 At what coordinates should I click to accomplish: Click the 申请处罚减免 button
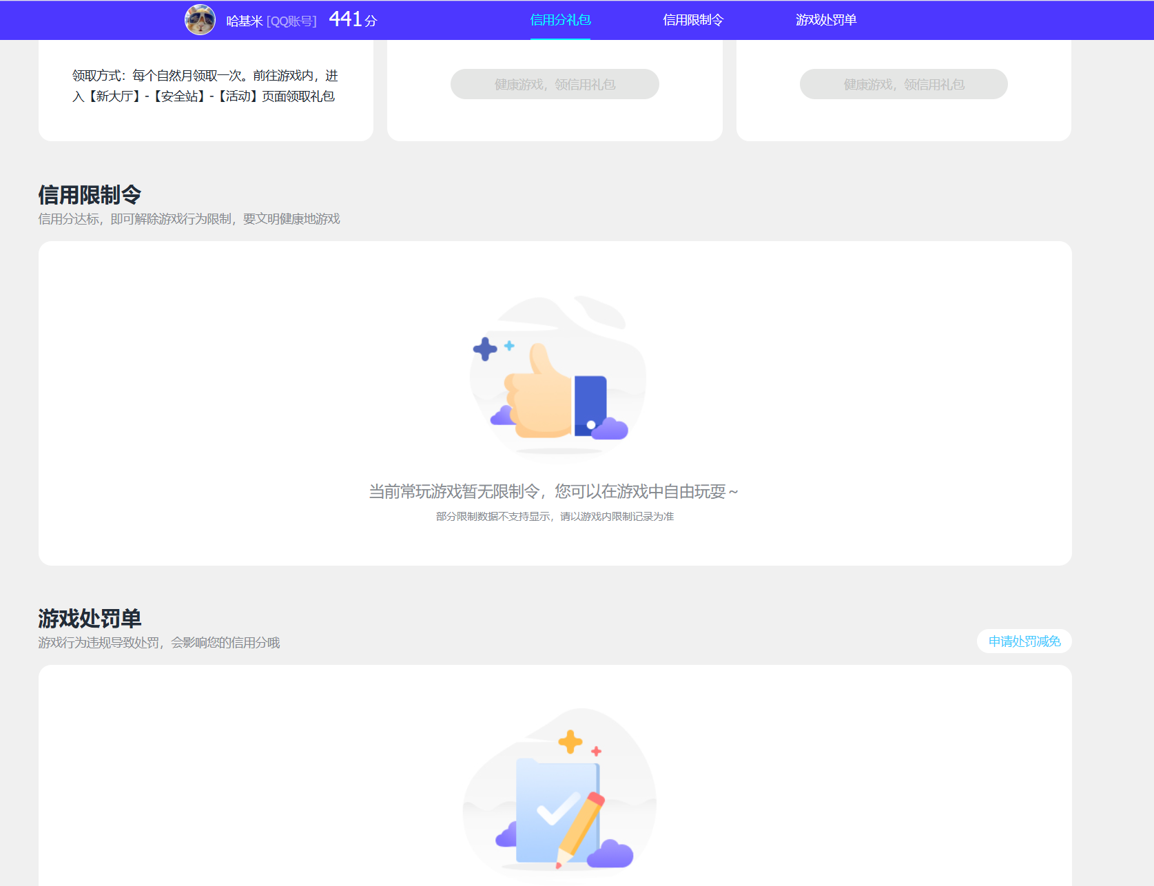click(x=1024, y=641)
